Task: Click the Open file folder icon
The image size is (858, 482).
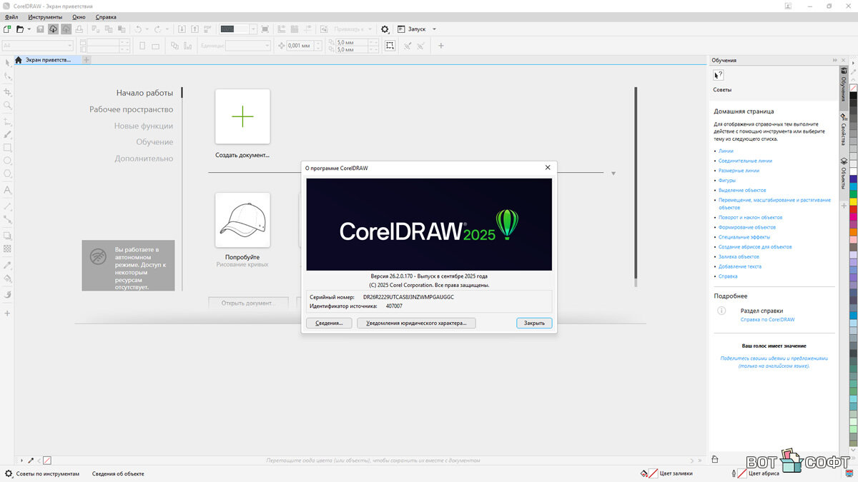Action: (20, 29)
